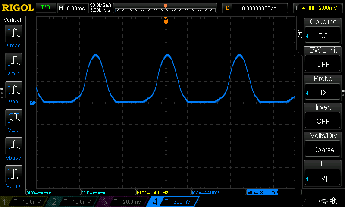Screen dimensions: 345x207
Task: Click the orange trigger position marker
Action: (166, 21)
